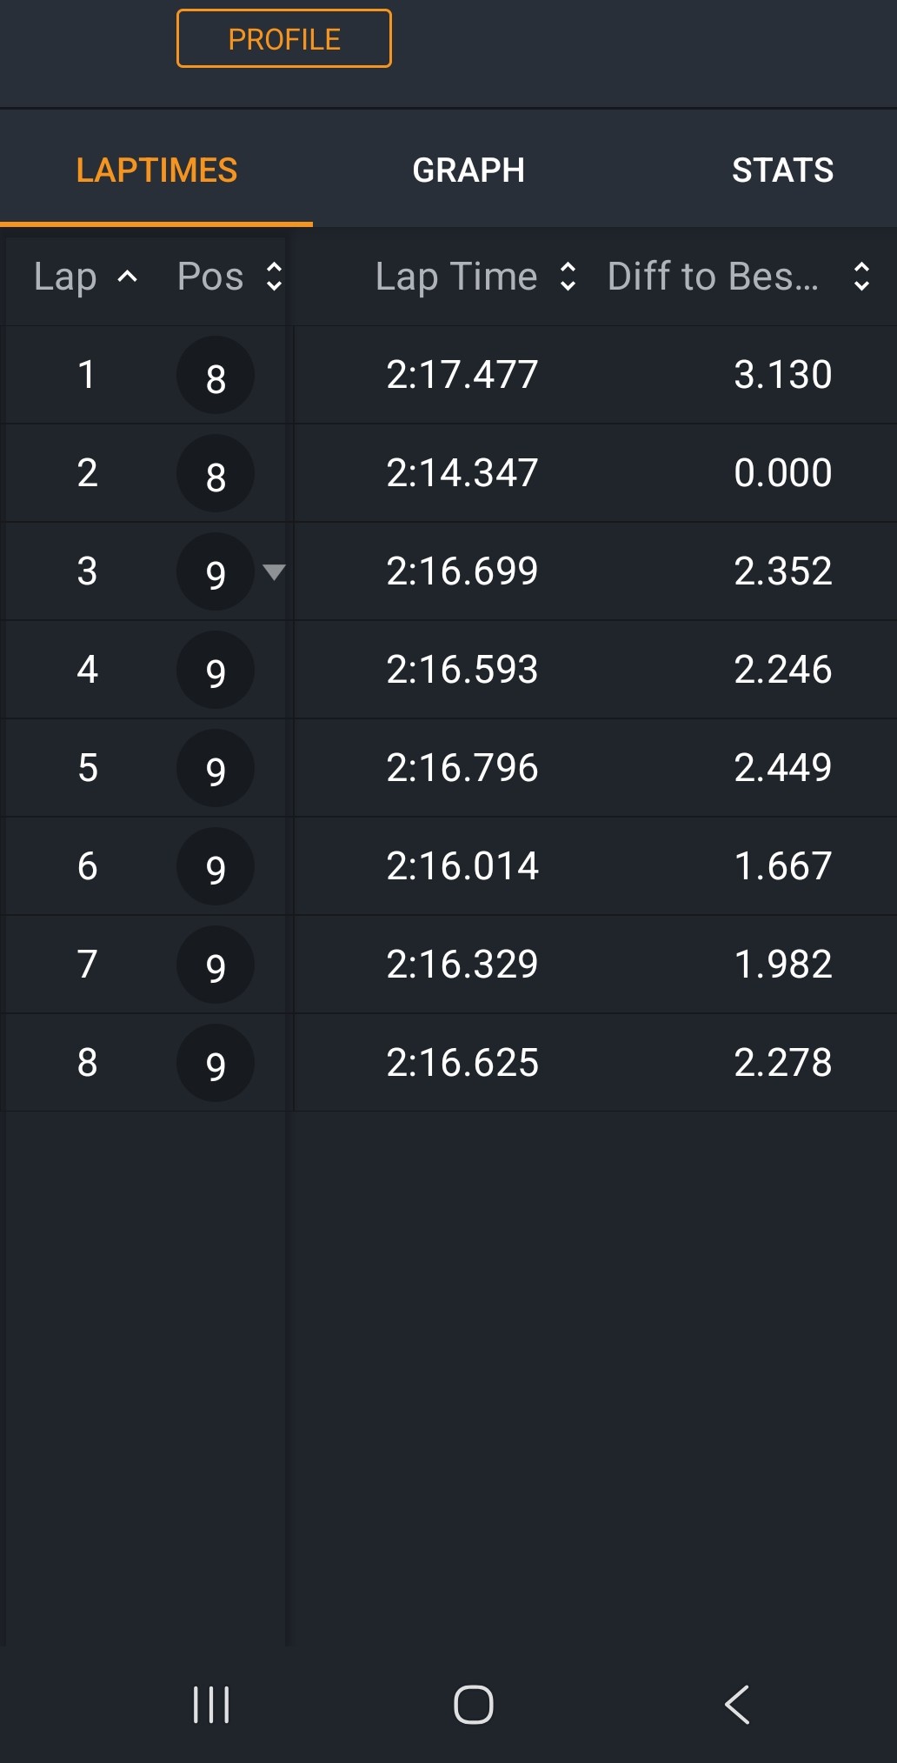Select the lap 5 row time 2:16.796
The width and height of the screenshot is (897, 1763).
[x=462, y=768]
